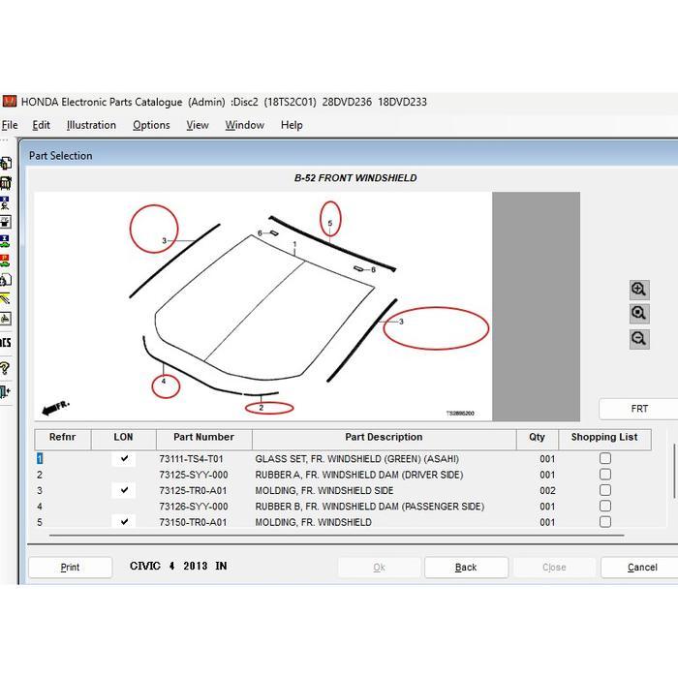Open the File menu
678x678 pixels.
10,125
